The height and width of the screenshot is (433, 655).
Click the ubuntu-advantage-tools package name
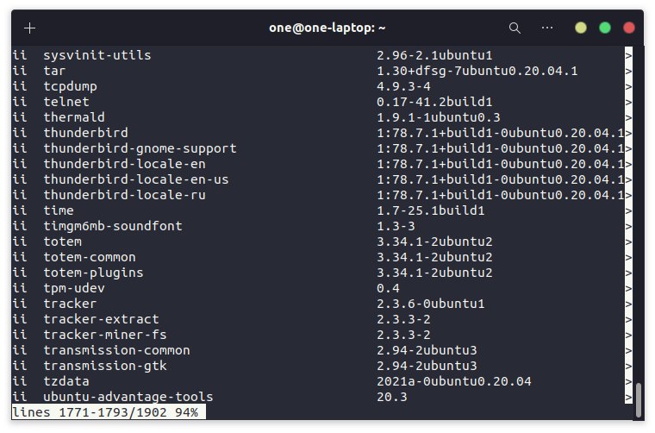[128, 397]
